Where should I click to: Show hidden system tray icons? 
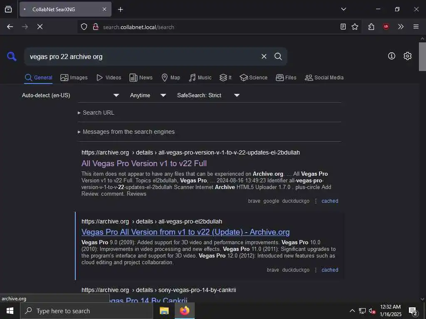(352, 311)
